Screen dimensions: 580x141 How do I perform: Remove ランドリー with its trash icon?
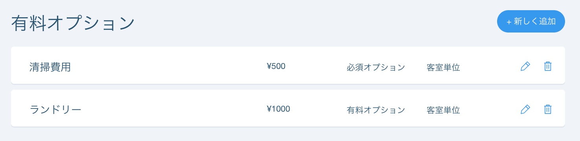coord(548,109)
